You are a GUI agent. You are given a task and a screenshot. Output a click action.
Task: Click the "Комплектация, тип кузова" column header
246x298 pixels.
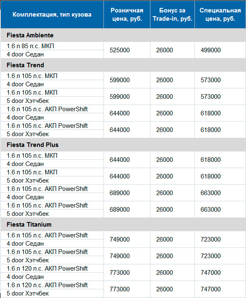(x=52, y=15)
